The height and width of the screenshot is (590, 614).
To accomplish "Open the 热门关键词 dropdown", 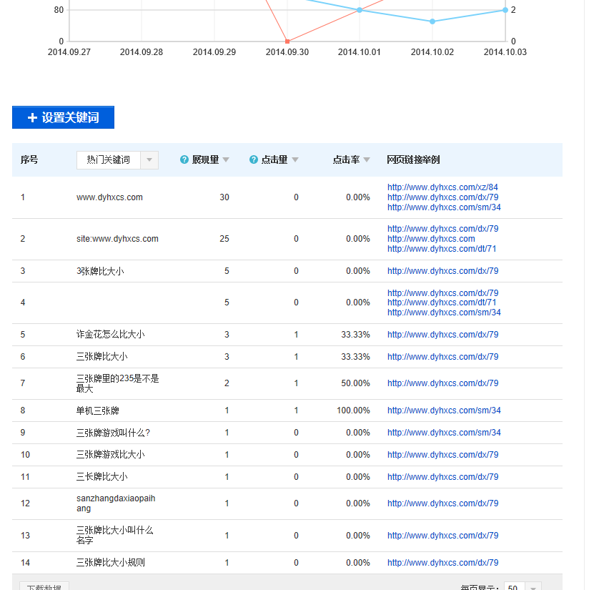I will 117,160.
